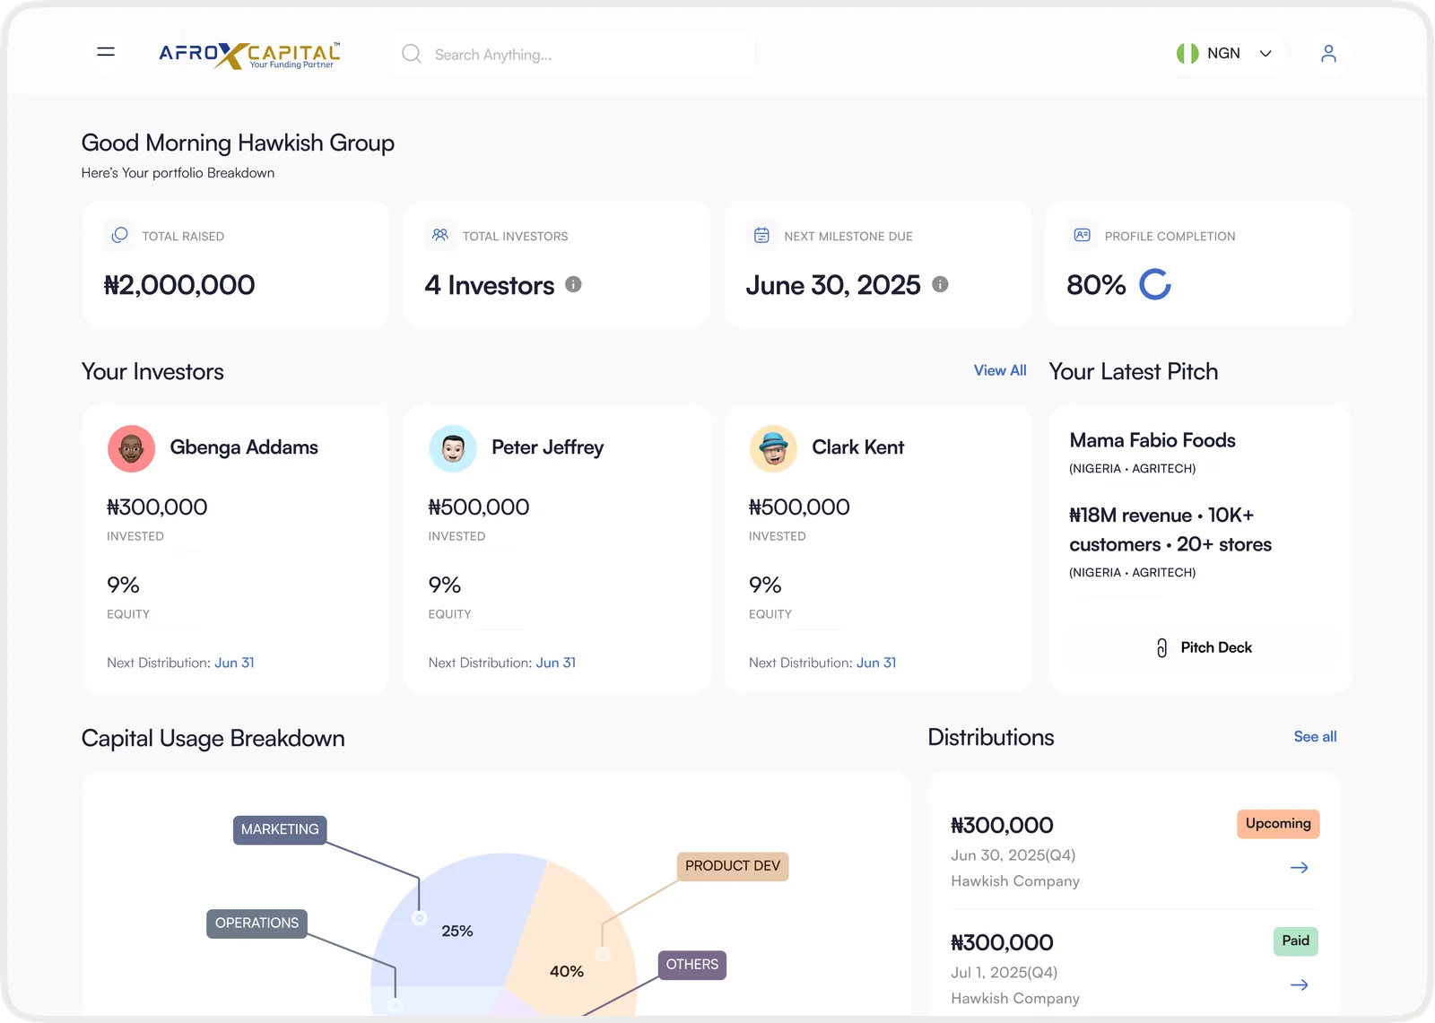Click the ₦18M revenue pitch summary
This screenshot has height=1023, width=1435.
(x=1170, y=530)
